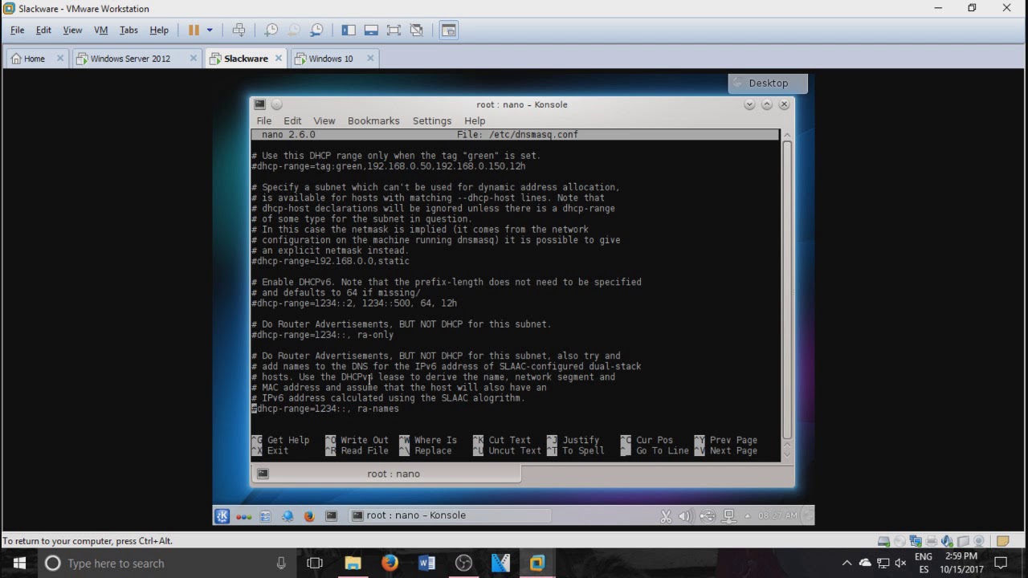Close the Windows Server 2012 tab
This screenshot has height=578, width=1028.
[194, 59]
